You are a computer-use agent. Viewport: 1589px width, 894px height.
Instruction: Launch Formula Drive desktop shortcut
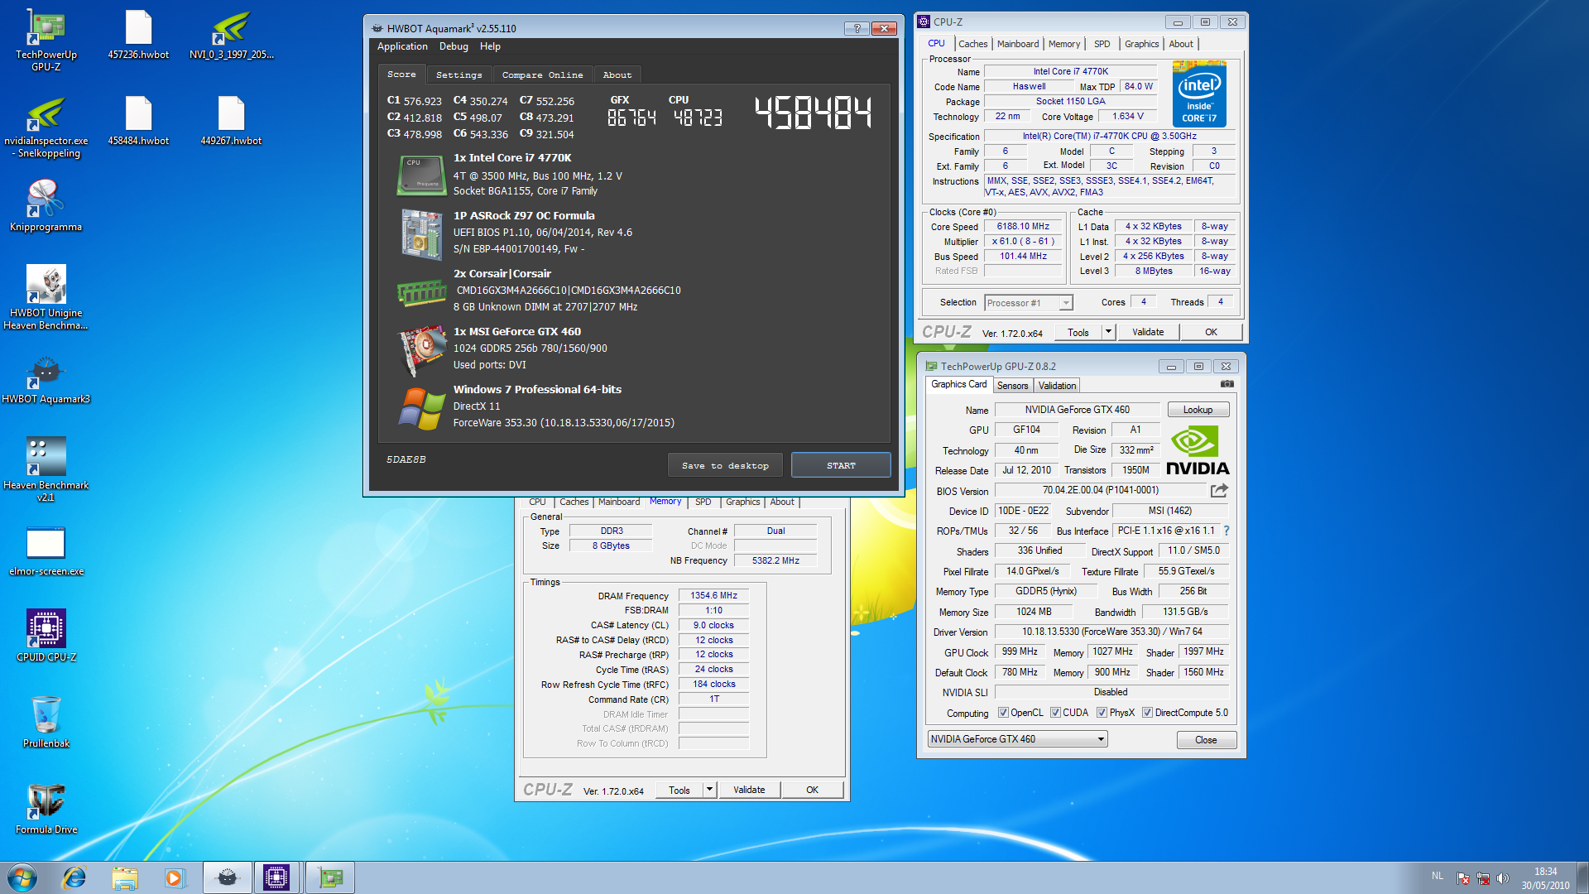pyautogui.click(x=46, y=809)
